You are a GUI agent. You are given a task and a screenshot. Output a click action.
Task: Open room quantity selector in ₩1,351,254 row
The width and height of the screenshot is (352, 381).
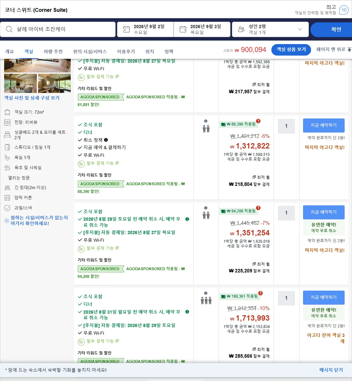tap(286, 213)
